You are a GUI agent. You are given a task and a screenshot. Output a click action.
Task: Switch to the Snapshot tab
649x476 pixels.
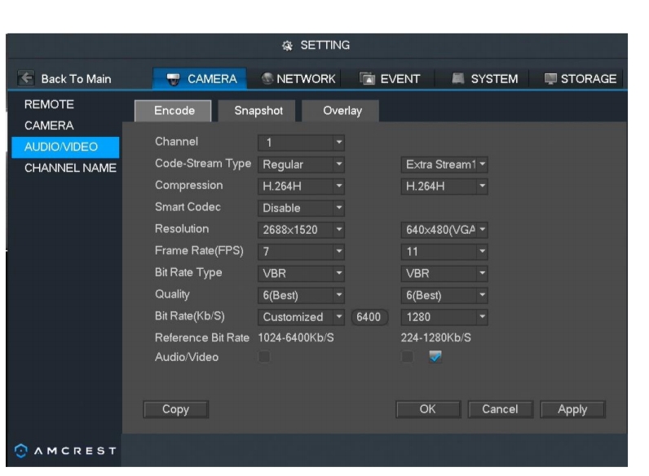point(258,111)
